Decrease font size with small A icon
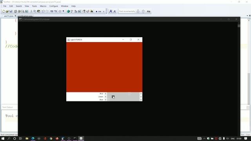This screenshot has width=251, height=141. pos(115,11)
